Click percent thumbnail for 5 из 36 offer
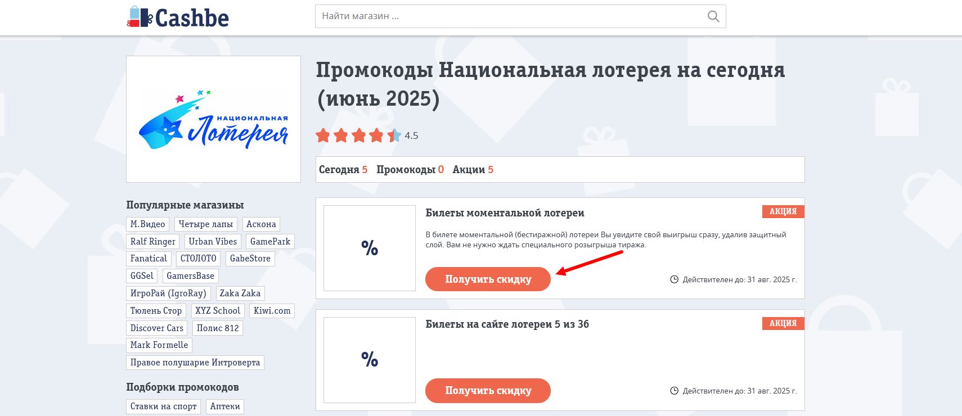Image resolution: width=962 pixels, height=416 pixels. click(370, 359)
